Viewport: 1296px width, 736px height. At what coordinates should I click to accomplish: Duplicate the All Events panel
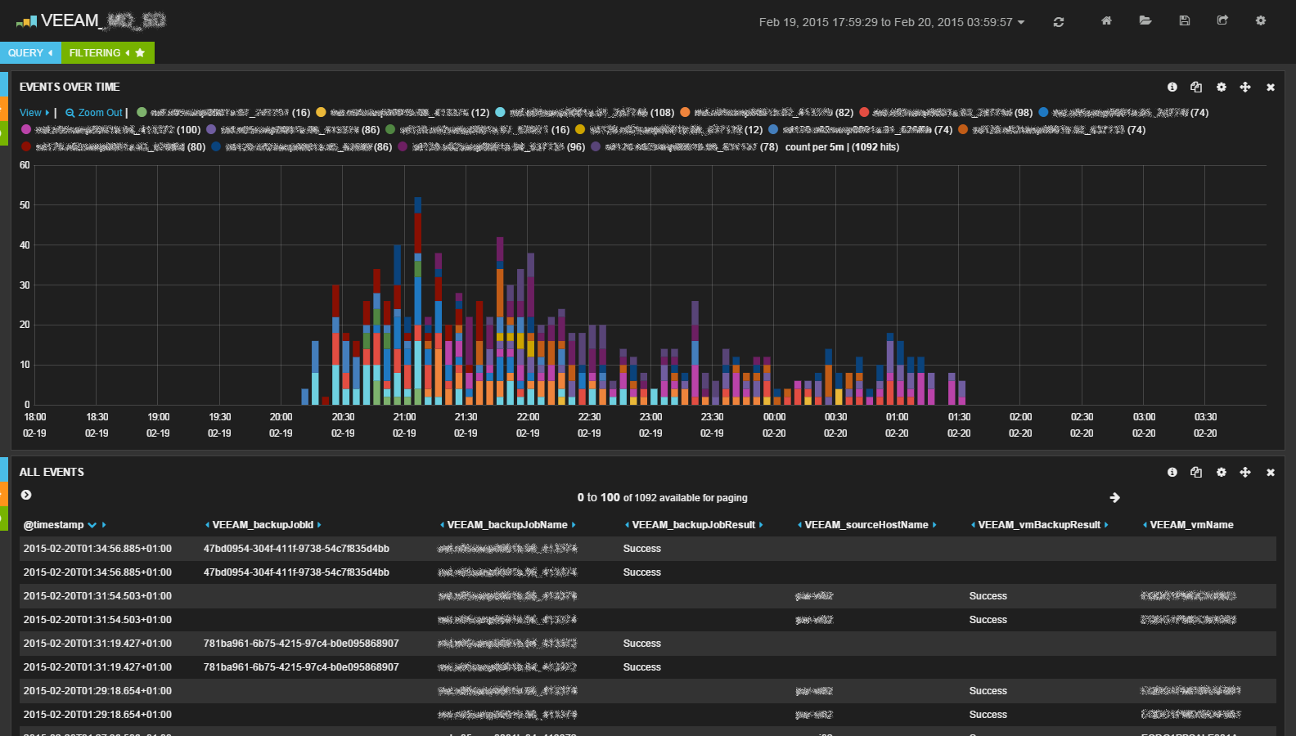1196,472
